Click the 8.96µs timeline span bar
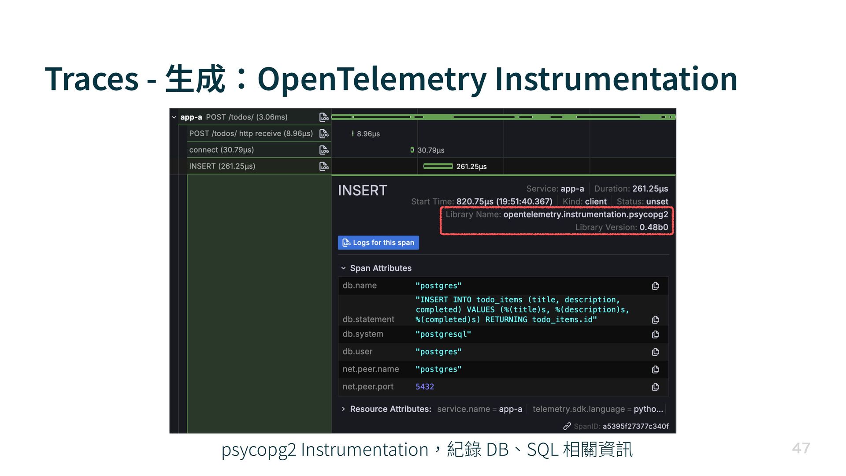 pos(352,134)
